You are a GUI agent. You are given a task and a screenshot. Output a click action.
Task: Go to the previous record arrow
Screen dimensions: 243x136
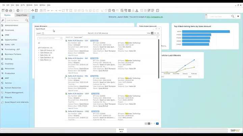pyautogui.click(x=52, y=10)
